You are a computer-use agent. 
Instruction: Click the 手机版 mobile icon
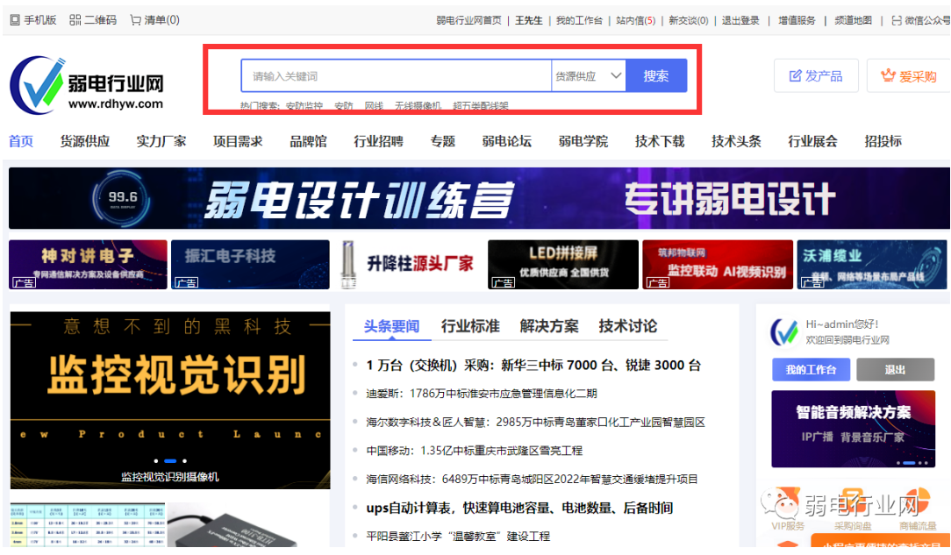point(14,20)
